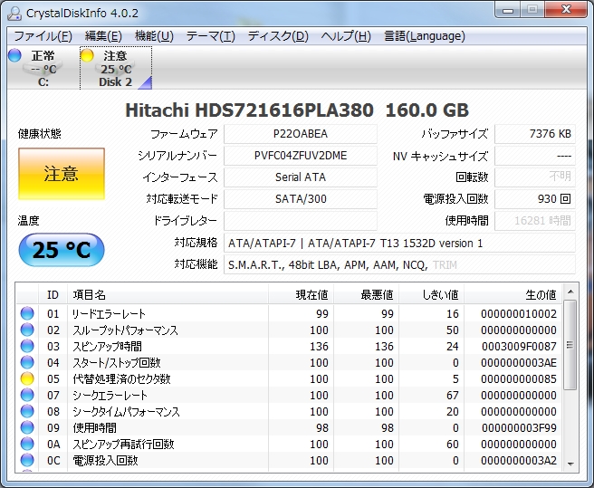Click raw value 0000000003A2
The height and width of the screenshot is (488, 594).
click(x=519, y=460)
